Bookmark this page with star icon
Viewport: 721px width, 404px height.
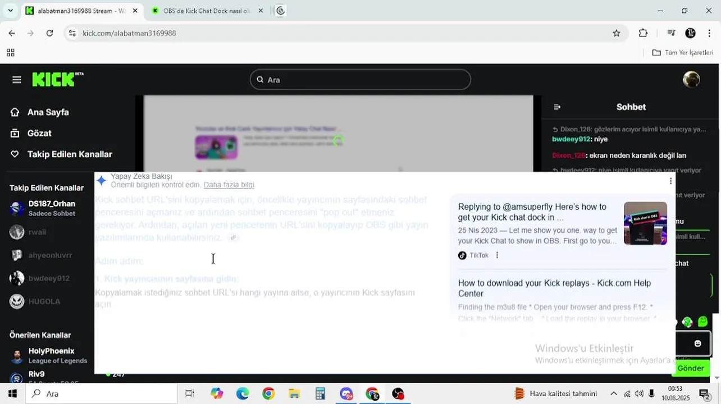tap(616, 33)
